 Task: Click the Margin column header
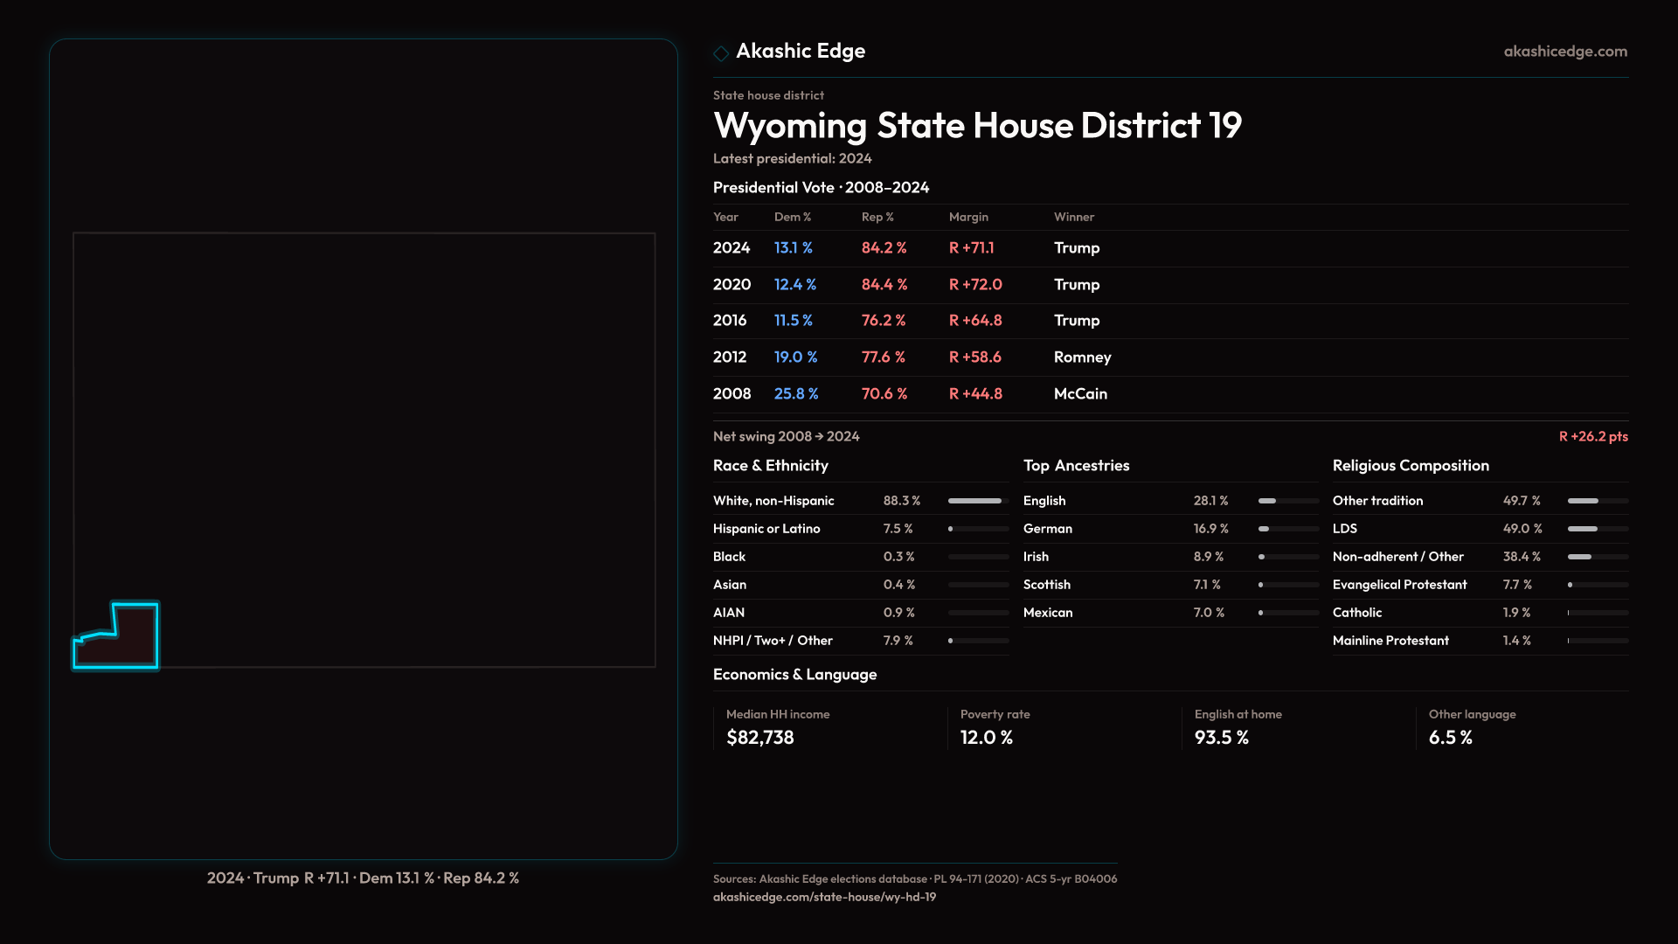(968, 217)
